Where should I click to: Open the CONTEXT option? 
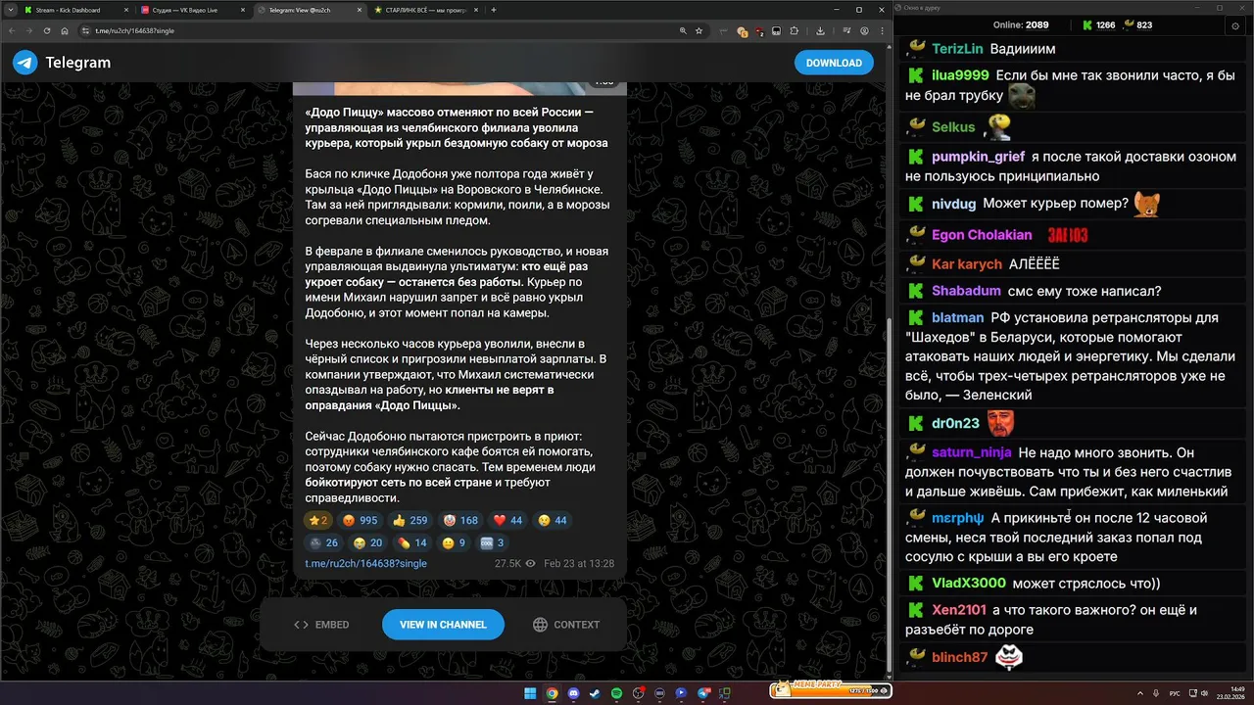pos(566,625)
